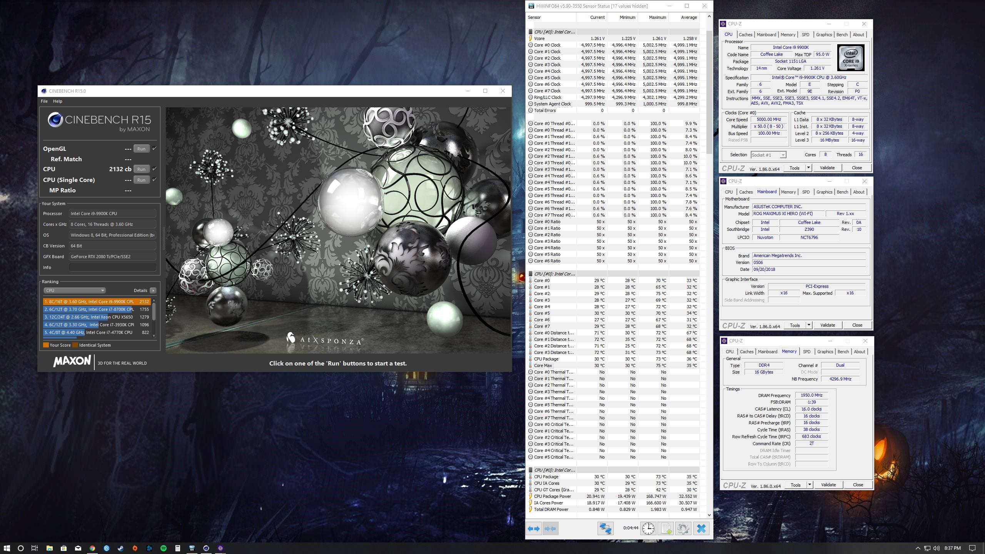The height and width of the screenshot is (554, 985).
Task: Click Validate in the Memory CPU-Z window
Action: (x=828, y=485)
